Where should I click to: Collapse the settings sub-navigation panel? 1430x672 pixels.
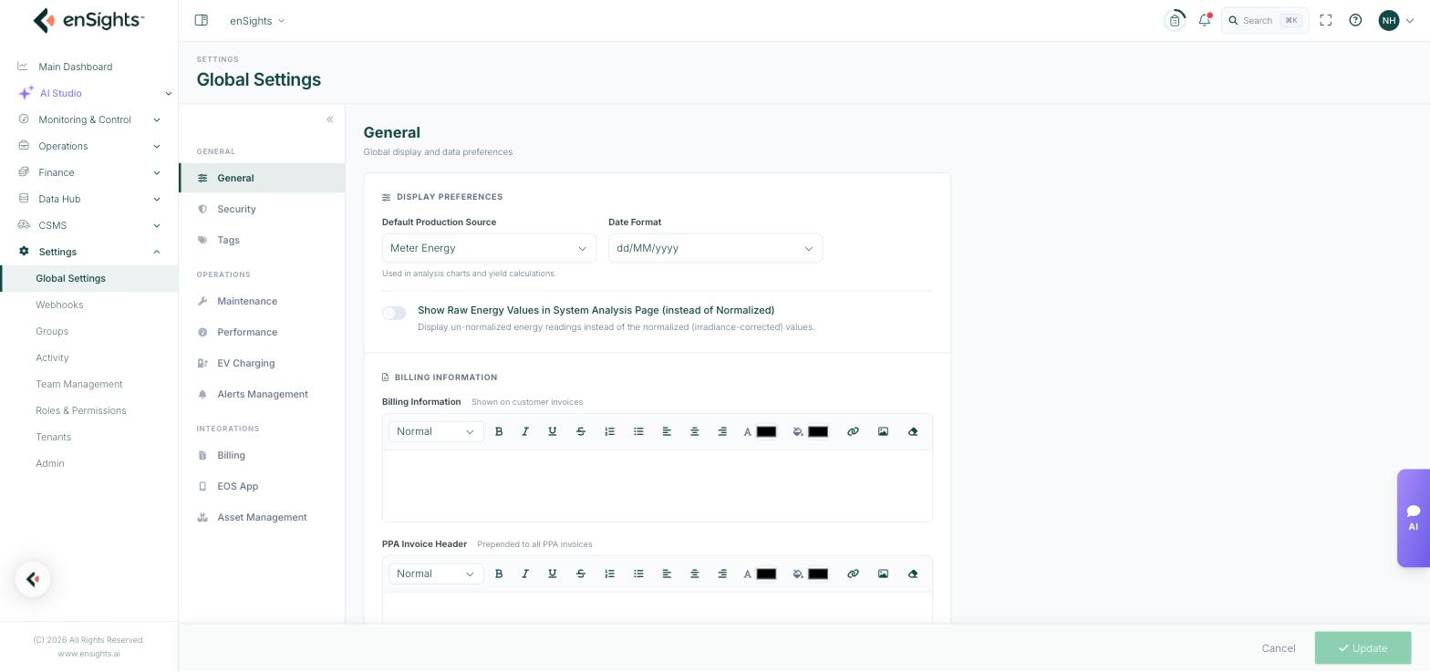coord(330,119)
